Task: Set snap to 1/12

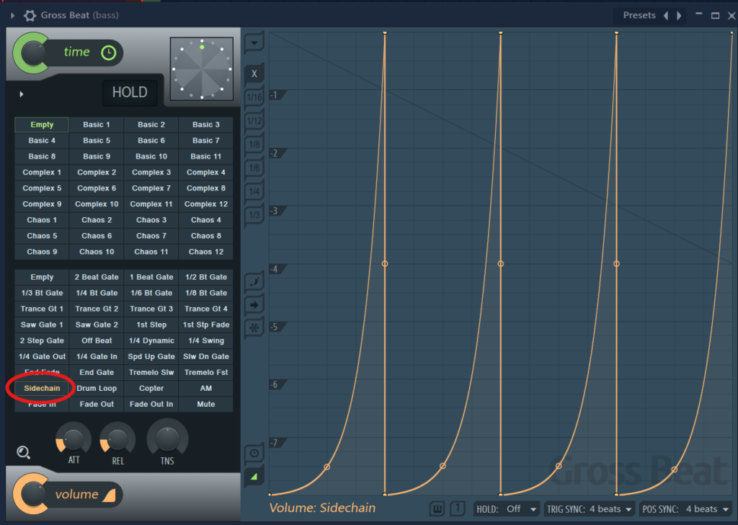Action: (x=254, y=121)
